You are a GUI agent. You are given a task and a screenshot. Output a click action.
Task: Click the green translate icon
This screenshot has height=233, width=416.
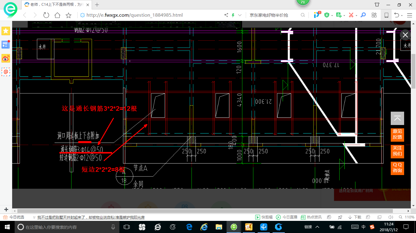click(339, 15)
